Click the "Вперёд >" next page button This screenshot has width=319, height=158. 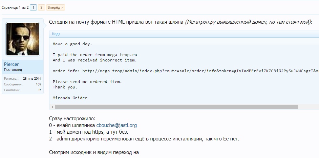pos(55,7)
